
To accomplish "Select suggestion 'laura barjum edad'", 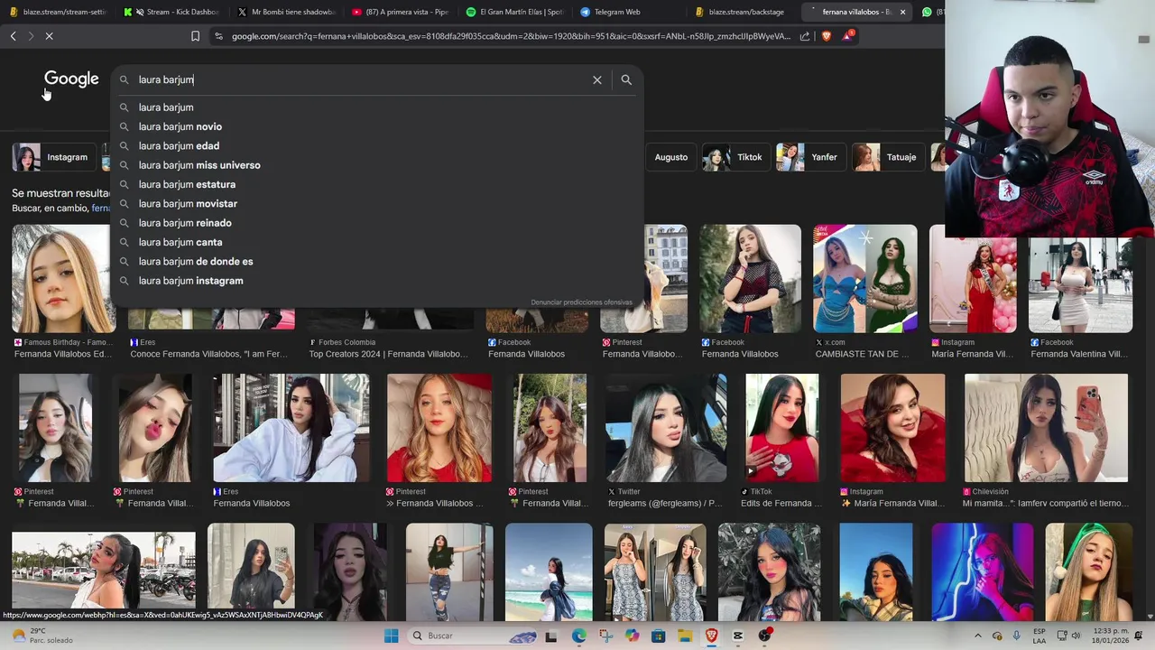I will tap(377, 145).
